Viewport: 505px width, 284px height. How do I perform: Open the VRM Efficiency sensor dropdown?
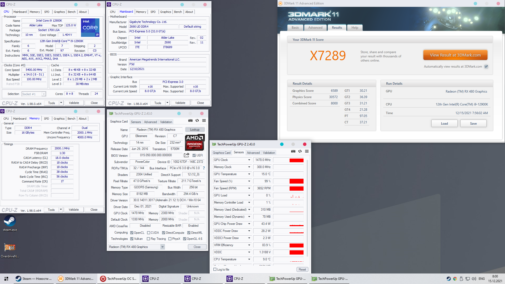point(249,245)
